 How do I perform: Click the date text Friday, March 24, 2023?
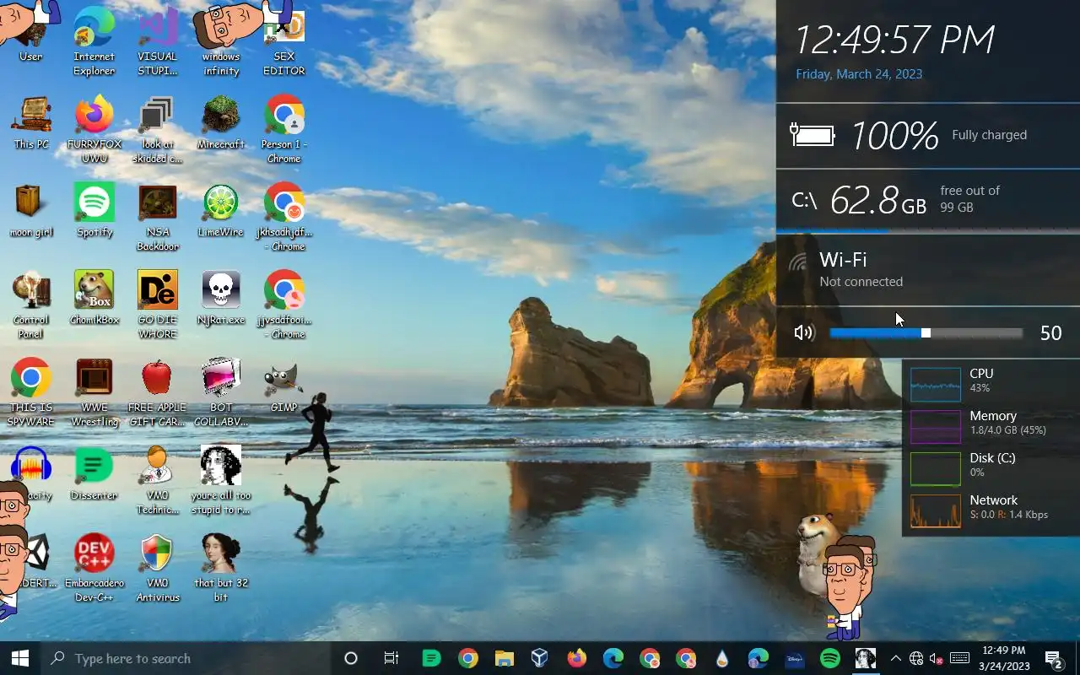pyautogui.click(x=859, y=74)
